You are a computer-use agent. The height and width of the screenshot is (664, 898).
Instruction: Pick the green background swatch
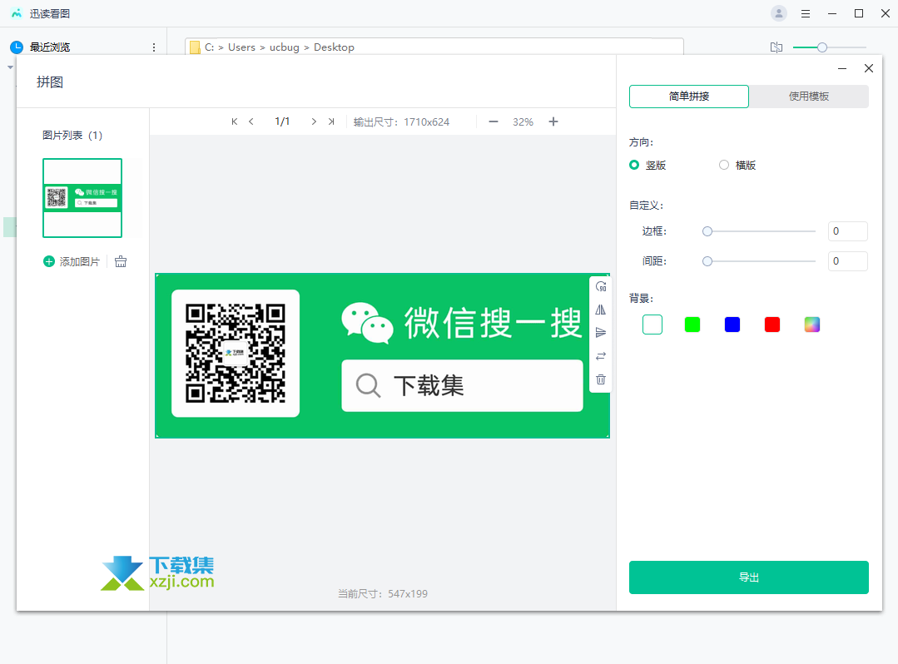pyautogui.click(x=692, y=325)
